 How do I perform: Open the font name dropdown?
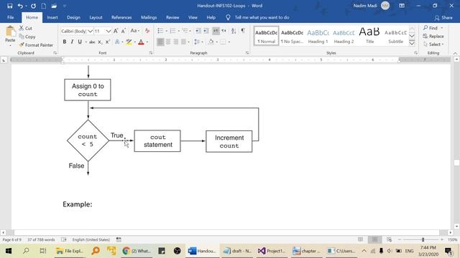(91, 31)
